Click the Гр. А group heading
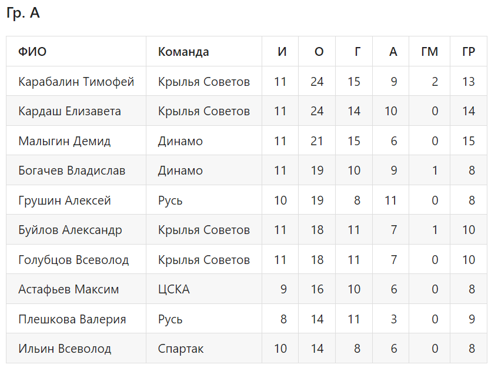 [23, 13]
